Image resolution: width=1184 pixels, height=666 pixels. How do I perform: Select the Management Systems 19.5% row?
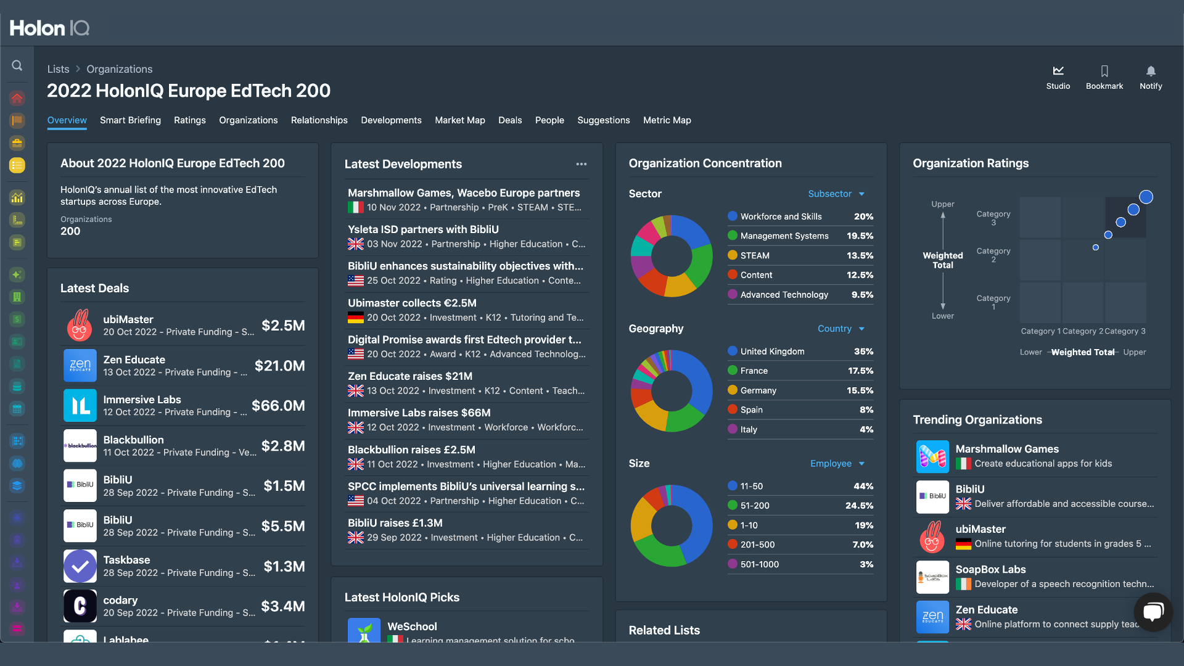(800, 236)
